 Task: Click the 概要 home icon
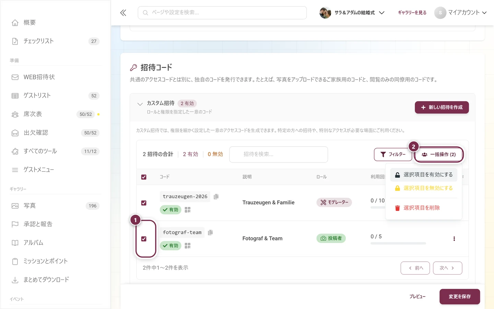pos(15,23)
